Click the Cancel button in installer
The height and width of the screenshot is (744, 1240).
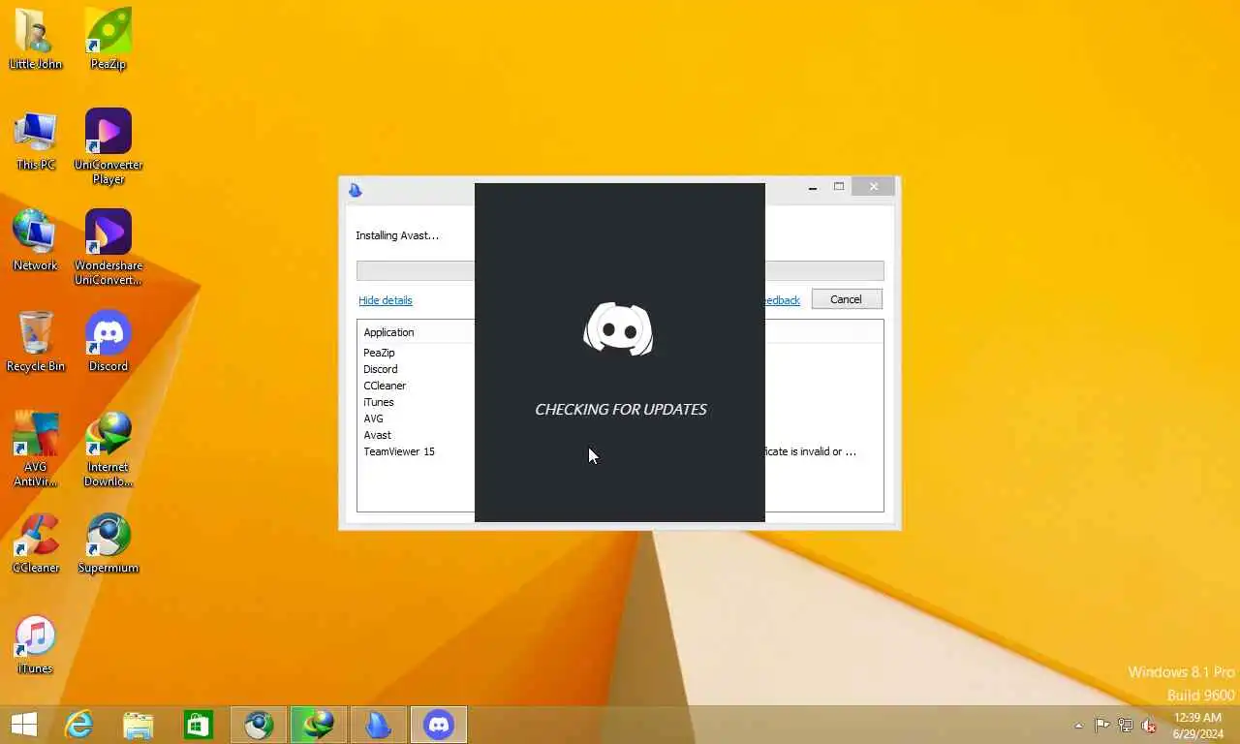pos(847,299)
